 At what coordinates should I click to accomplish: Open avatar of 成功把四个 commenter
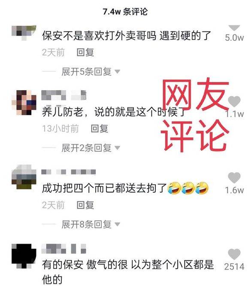pyautogui.click(x=24, y=177)
